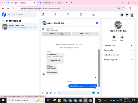Choose a GIF icon

point(55,93)
